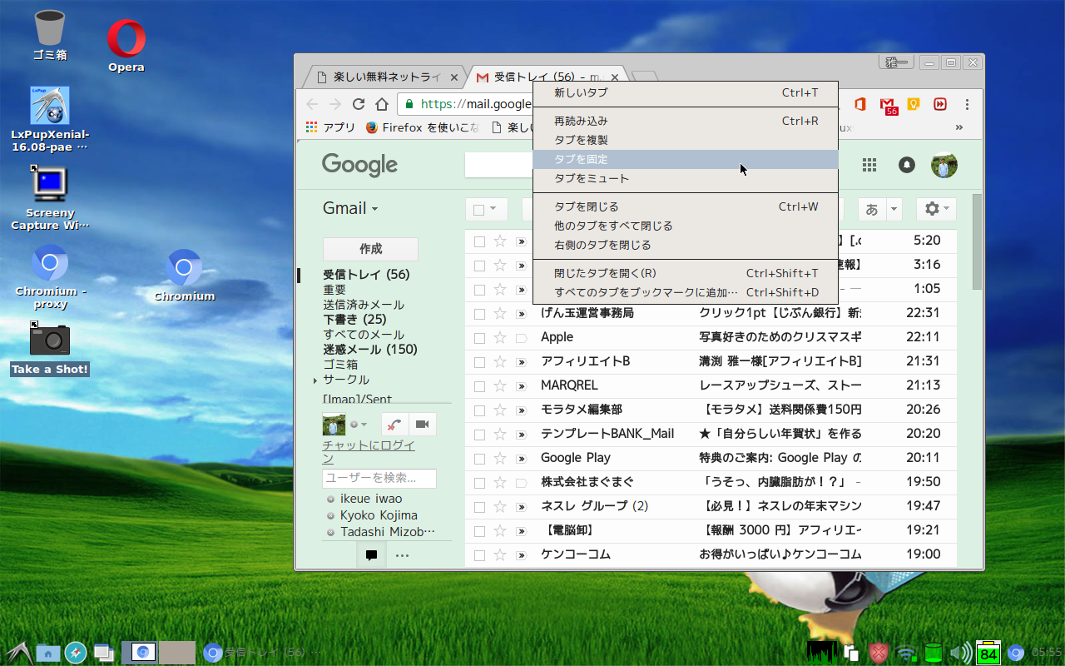Image resolution: width=1065 pixels, height=666 pixels.
Task: Click the red shield firewall tray icon
Action: pyautogui.click(x=879, y=654)
